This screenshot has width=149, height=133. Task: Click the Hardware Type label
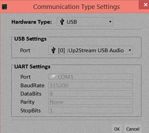32,22
